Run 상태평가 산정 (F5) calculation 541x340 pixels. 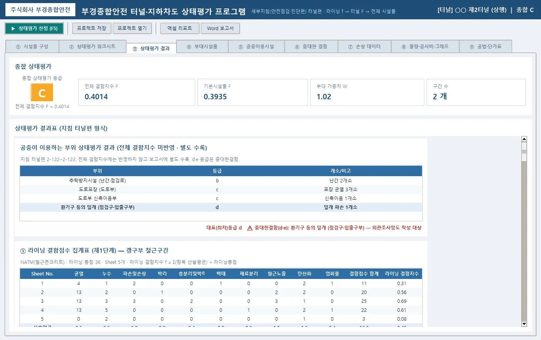[x=34, y=28]
